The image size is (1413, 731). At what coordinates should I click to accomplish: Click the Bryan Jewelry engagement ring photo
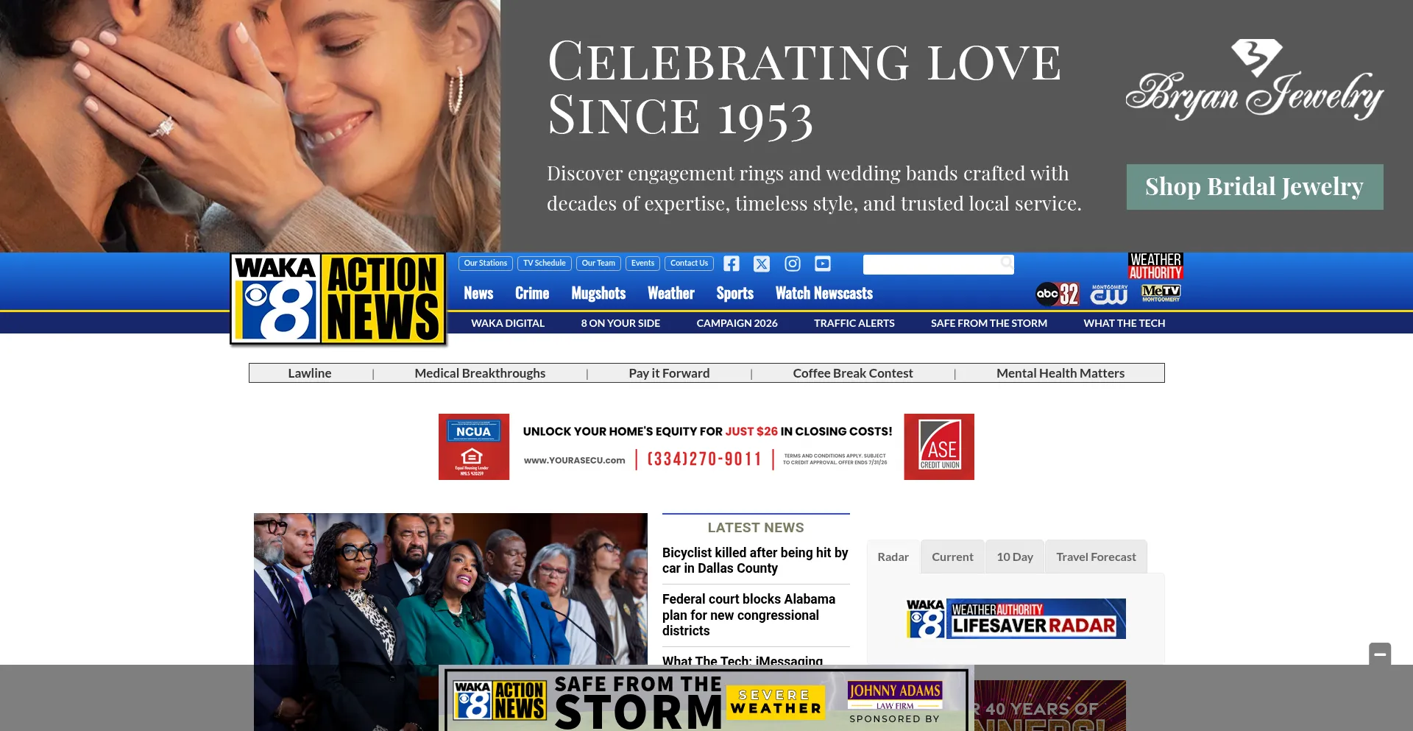250,126
